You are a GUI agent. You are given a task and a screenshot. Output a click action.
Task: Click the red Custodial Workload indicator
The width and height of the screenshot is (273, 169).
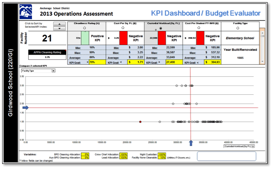162,38
